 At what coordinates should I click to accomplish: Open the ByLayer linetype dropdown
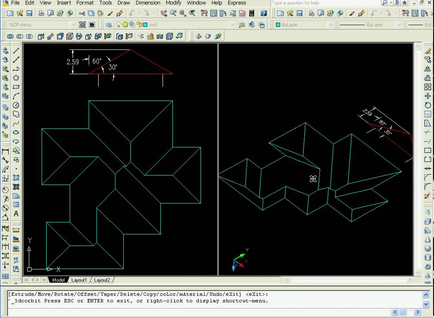point(399,25)
